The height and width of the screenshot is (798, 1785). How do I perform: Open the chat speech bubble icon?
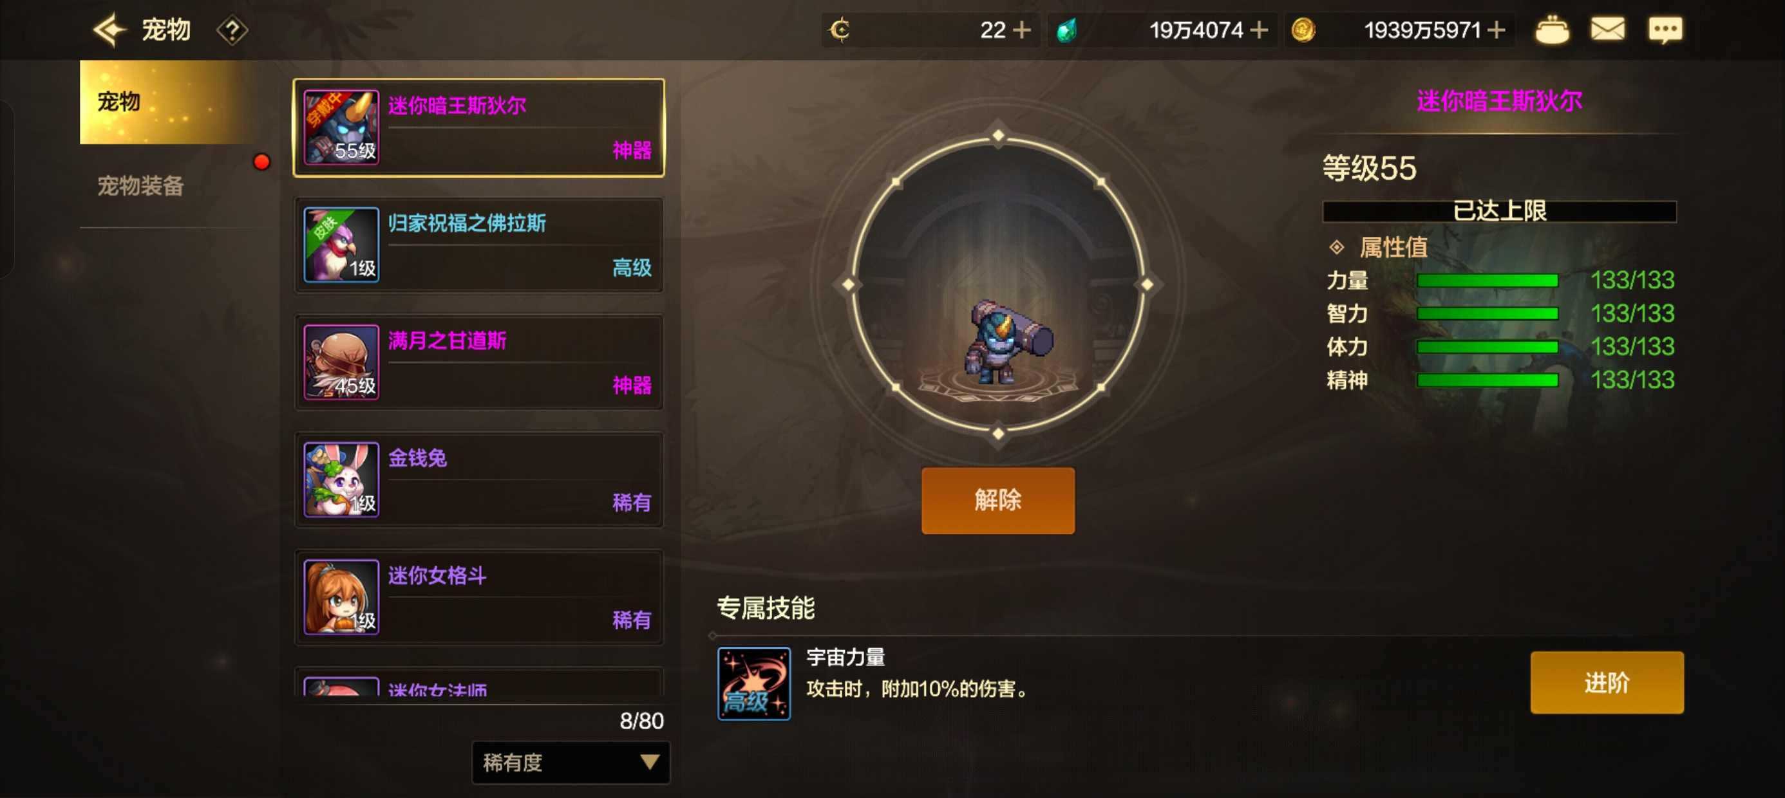[1665, 30]
